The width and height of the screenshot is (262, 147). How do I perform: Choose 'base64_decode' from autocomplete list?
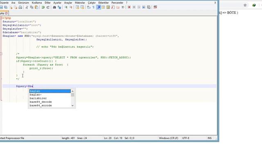click(x=50, y=102)
